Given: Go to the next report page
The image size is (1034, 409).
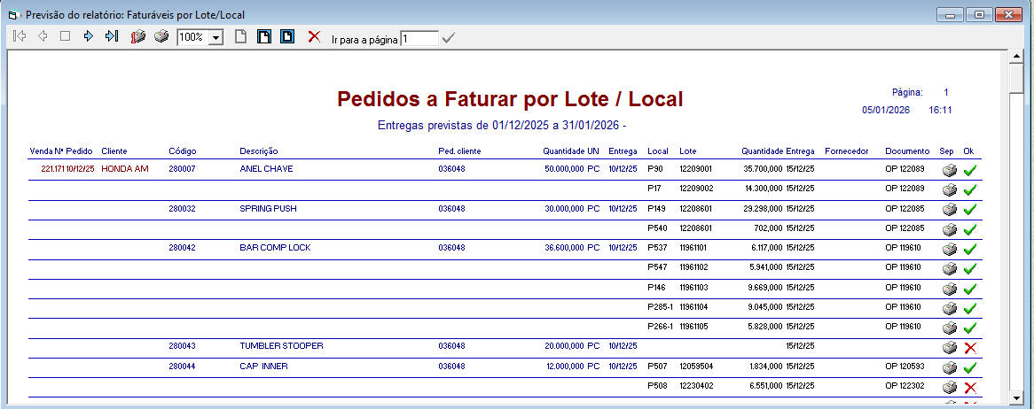Looking at the screenshot, I should click(88, 37).
